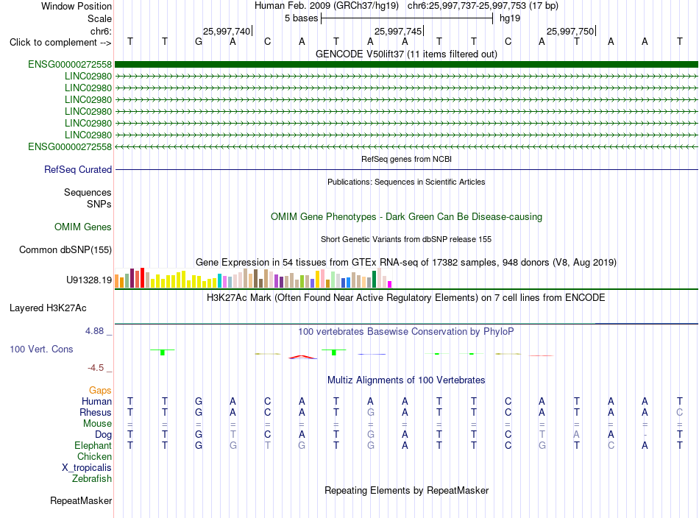699x518 pixels.
Task: Click the ENSG00000272558 label beside the solid green bar
Action: point(70,64)
